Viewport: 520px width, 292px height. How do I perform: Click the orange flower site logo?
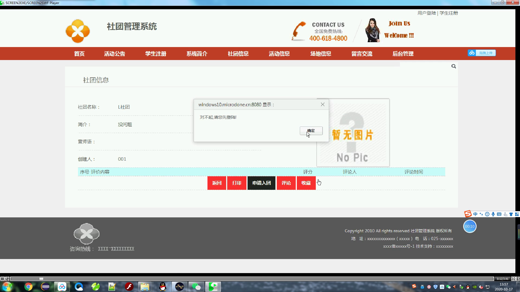pyautogui.click(x=78, y=31)
